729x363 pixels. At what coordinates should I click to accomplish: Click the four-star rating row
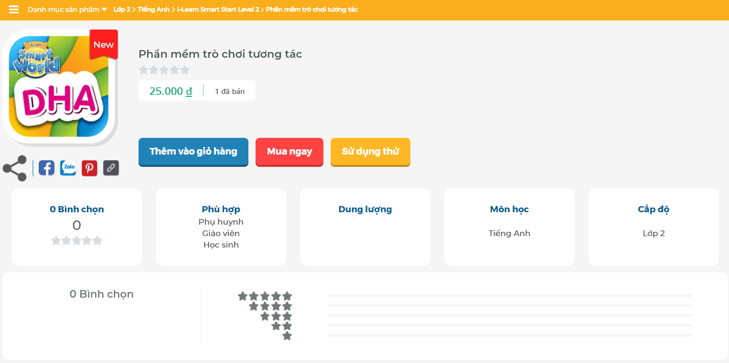[x=270, y=306]
